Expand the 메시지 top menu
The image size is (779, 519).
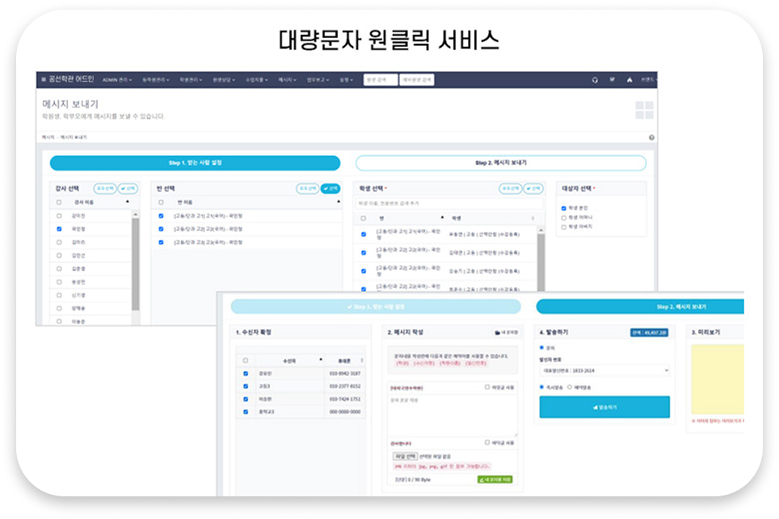287,80
